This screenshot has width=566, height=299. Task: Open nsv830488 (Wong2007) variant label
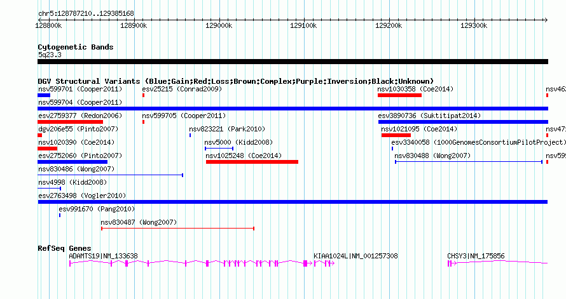432,156
